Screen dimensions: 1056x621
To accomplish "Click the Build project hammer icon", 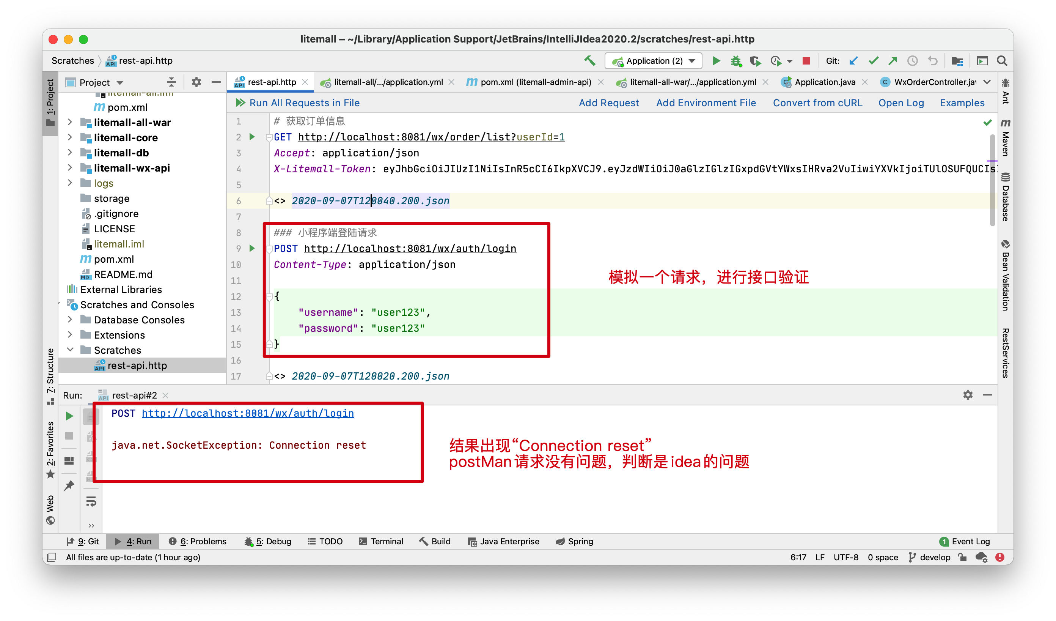I will [x=589, y=61].
